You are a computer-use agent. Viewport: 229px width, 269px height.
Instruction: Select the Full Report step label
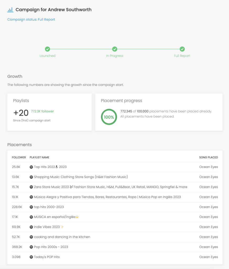click(182, 56)
